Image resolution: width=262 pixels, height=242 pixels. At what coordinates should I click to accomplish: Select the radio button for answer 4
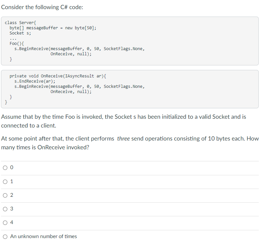[x=5, y=222]
